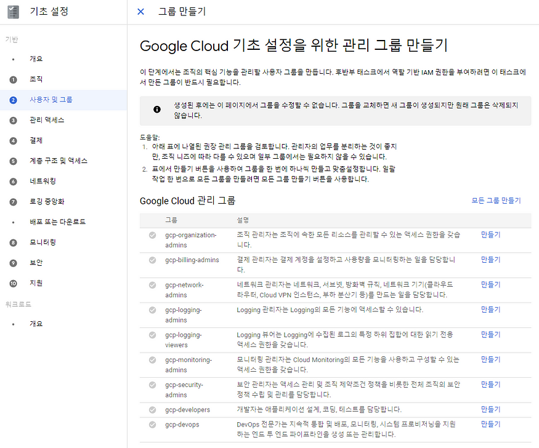Screen dimensions: 539x448
Task: Open 결제 sidebar item
Action: (63, 141)
